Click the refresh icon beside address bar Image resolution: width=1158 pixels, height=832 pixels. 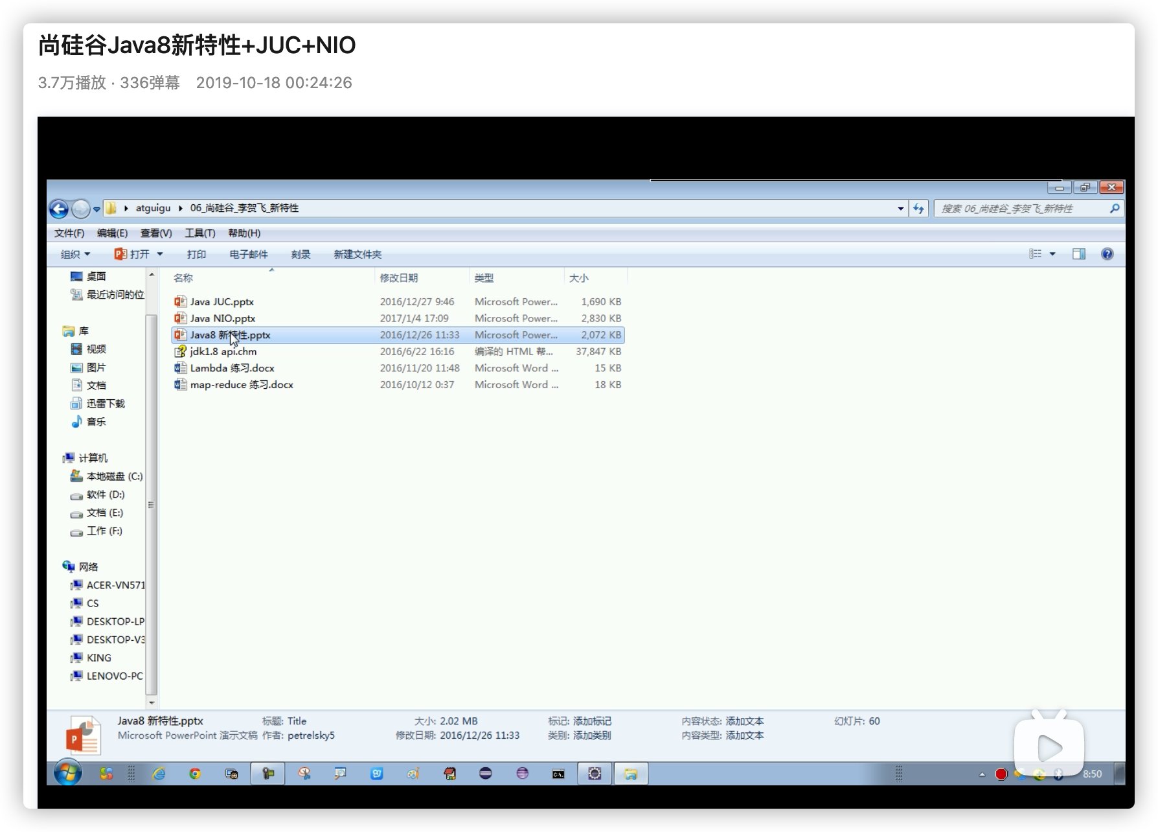pos(918,209)
